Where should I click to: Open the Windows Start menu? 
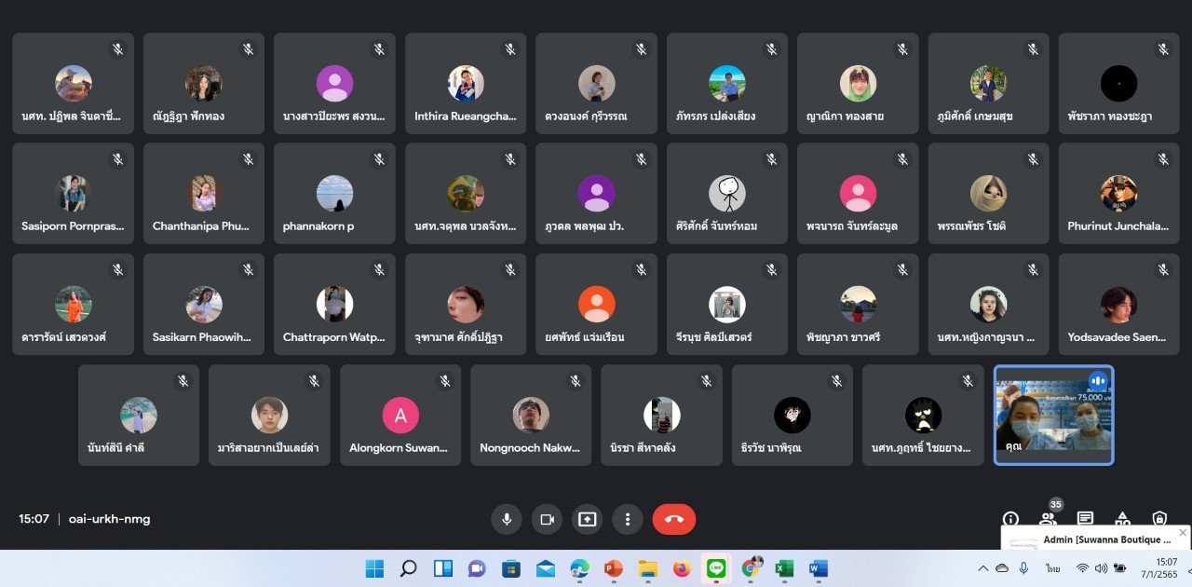pyautogui.click(x=373, y=568)
